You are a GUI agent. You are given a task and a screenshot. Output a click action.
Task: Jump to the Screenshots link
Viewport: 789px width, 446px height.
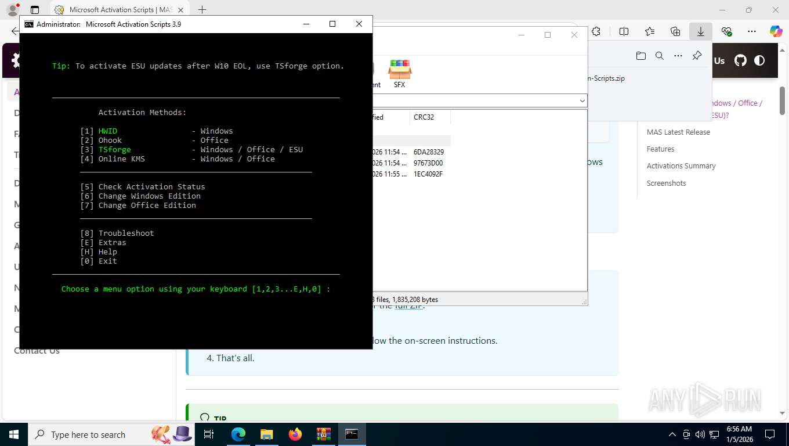(x=666, y=183)
